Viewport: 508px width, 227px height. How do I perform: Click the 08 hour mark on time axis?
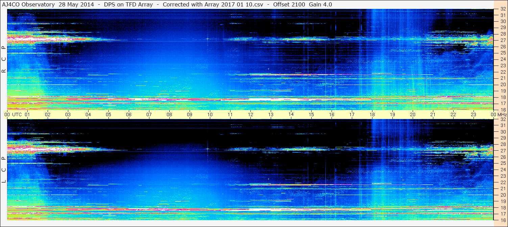tap(169, 115)
